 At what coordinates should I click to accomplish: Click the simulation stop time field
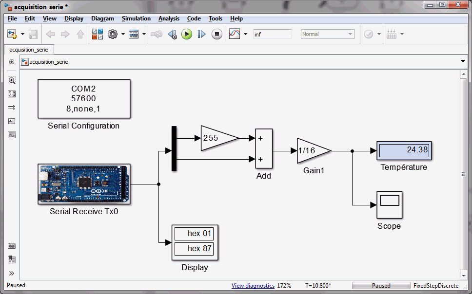(273, 34)
